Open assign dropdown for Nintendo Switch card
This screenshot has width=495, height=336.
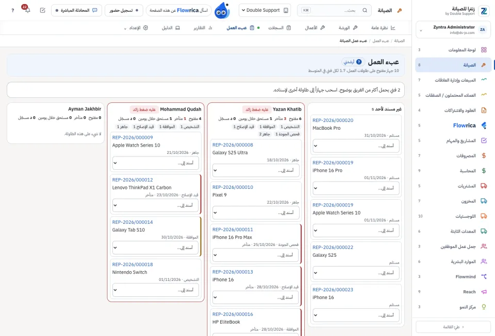[156, 290]
